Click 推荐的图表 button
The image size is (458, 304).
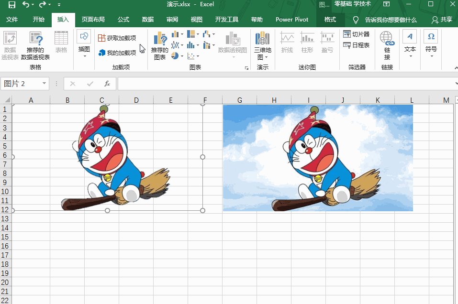coord(160,46)
